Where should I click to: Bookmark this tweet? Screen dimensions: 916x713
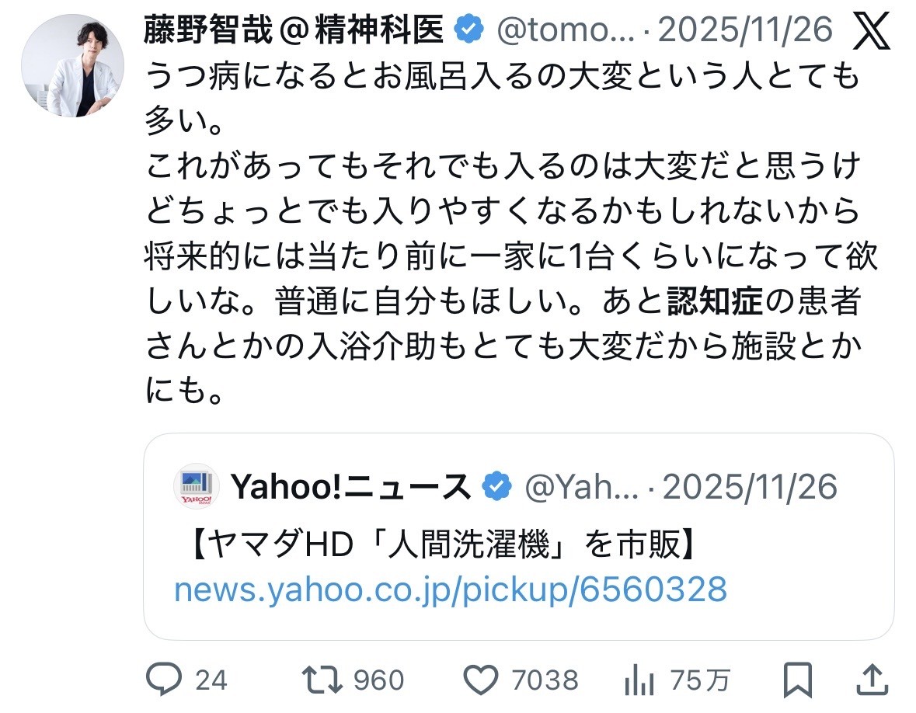tap(796, 680)
